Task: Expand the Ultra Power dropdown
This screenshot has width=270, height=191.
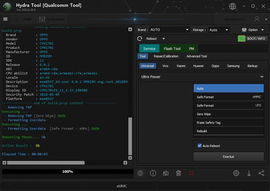Action: (x=202, y=77)
